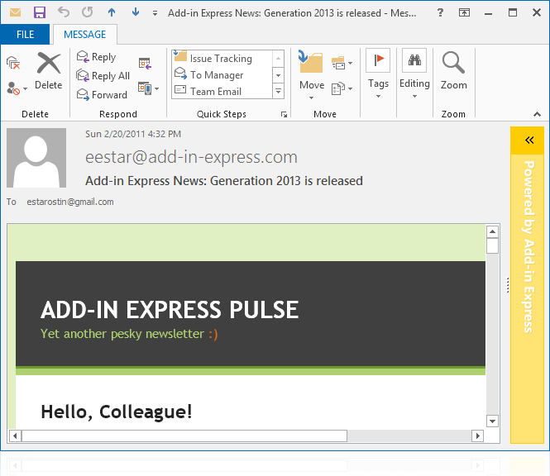Expand the Quick Steps gallery
550x476 pixels.
click(x=278, y=91)
